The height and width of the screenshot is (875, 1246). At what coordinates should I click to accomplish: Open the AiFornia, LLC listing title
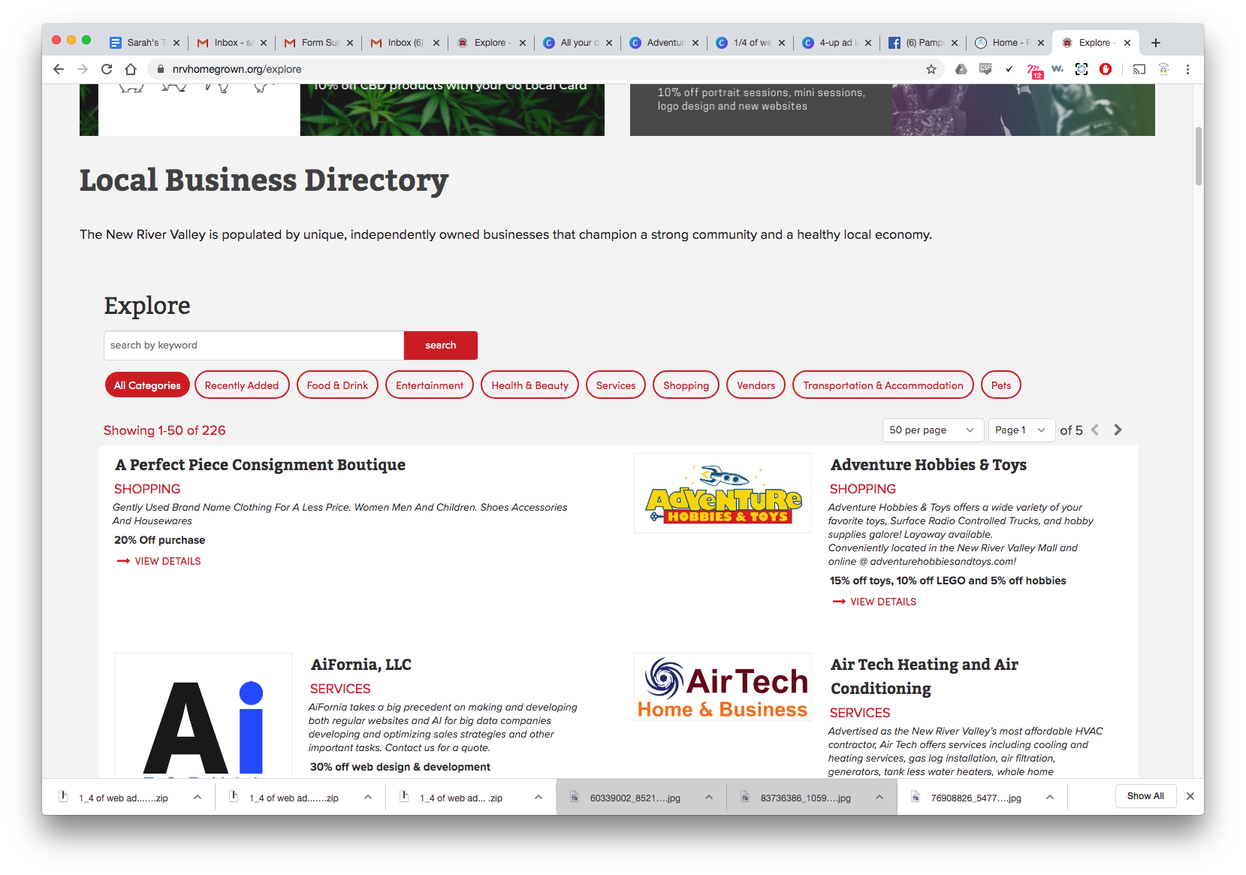tap(361, 665)
